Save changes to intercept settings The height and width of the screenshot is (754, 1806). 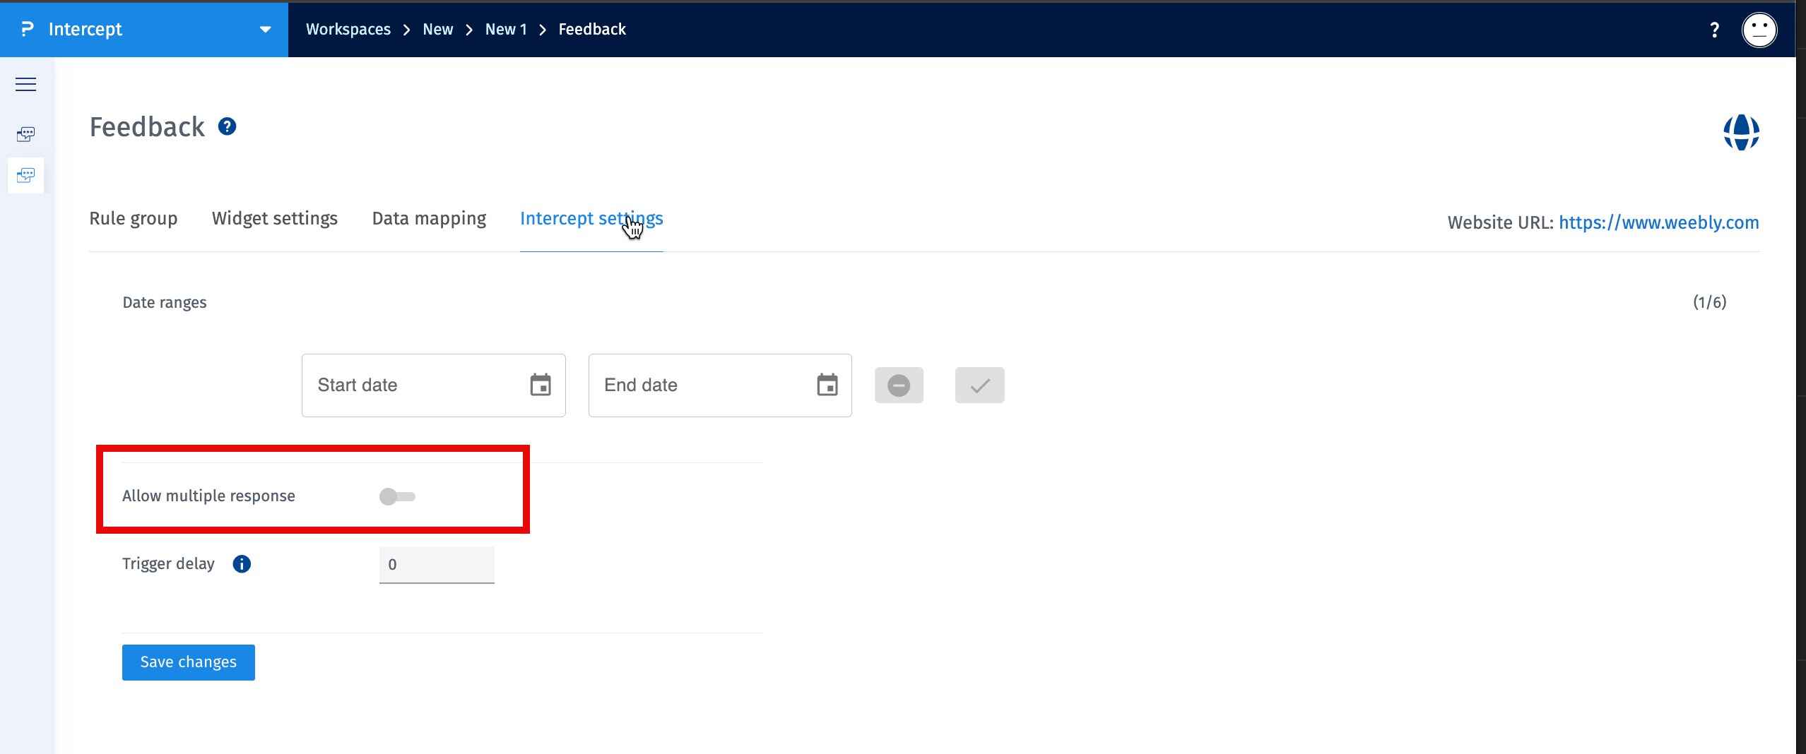pyautogui.click(x=189, y=662)
